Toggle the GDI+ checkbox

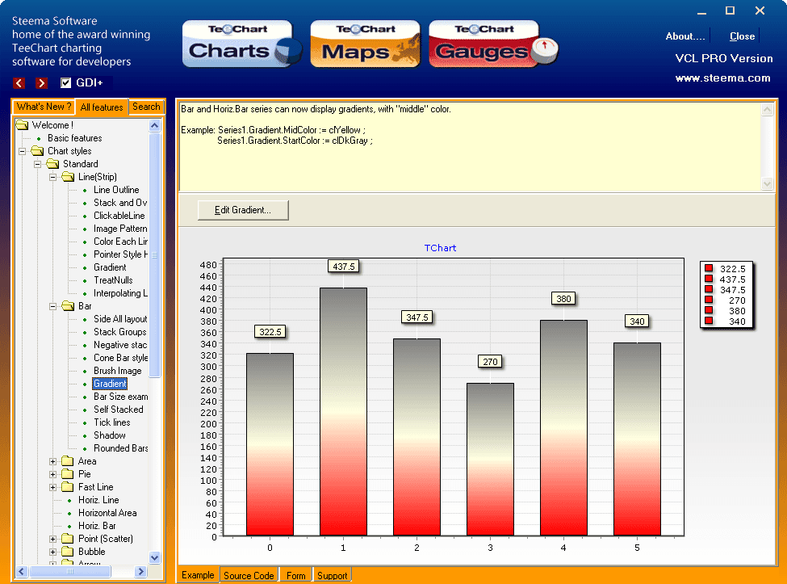[65, 83]
